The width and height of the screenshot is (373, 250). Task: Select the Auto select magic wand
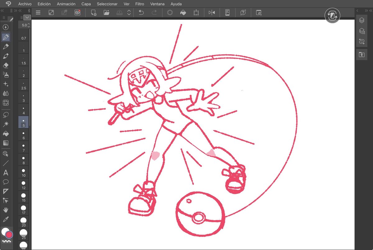coord(6,124)
